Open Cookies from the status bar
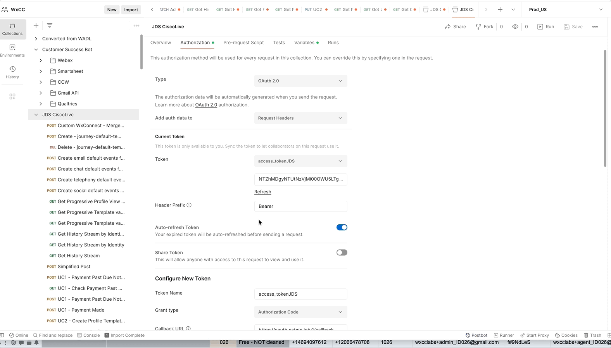611x348 pixels. tap(566, 335)
